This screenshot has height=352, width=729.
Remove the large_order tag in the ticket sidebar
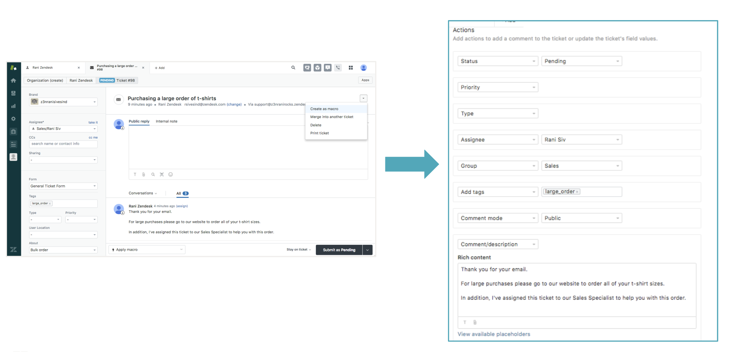click(x=50, y=204)
